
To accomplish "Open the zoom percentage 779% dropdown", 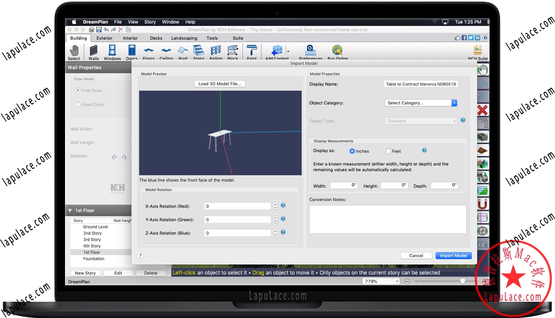I will coord(381,282).
